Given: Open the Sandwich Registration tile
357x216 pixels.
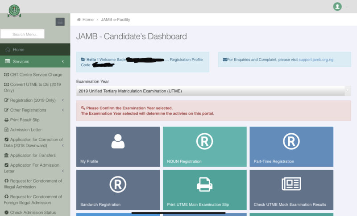Looking at the screenshot, I should (x=118, y=190).
